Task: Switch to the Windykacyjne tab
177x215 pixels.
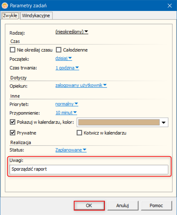Action: (x=36, y=16)
